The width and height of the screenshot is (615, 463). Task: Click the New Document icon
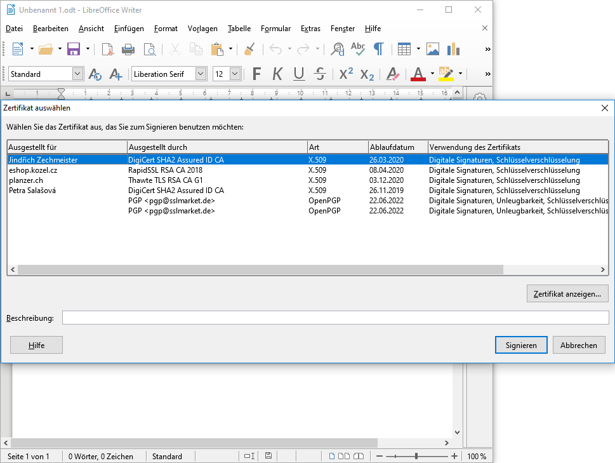point(18,50)
